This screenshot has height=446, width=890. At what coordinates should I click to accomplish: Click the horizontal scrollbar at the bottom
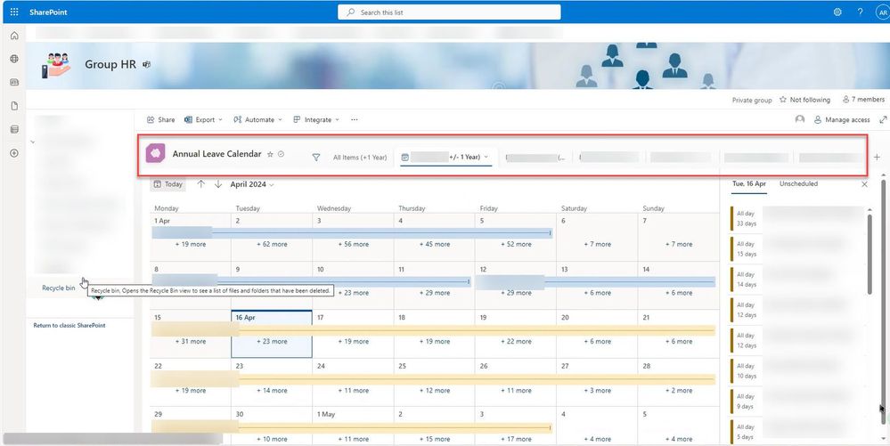pos(112,439)
